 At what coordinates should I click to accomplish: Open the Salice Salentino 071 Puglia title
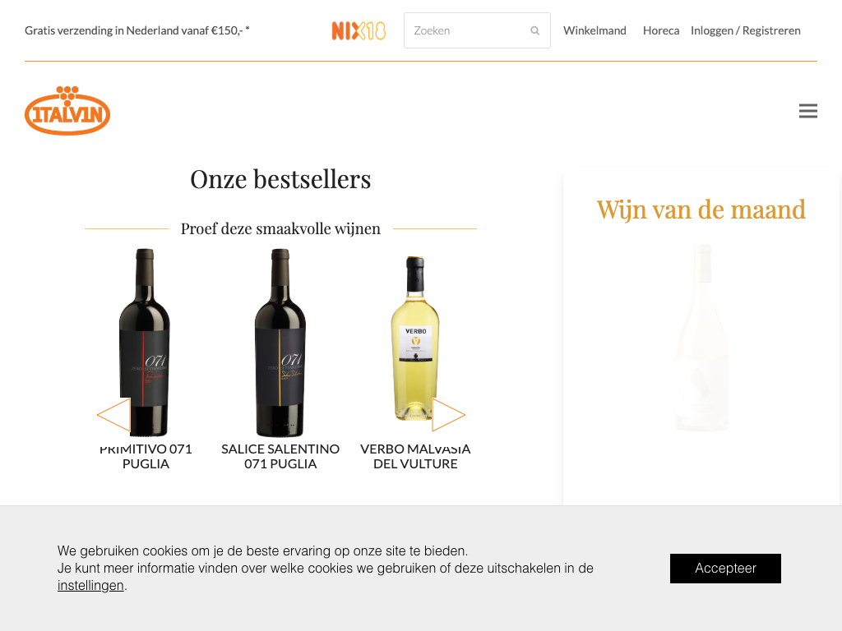(280, 456)
